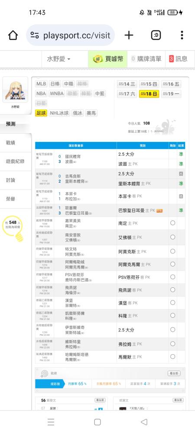Screen dimensions: 195x434
Task: Click the orange badge beside 巴黎聖日耳曼
Action: click(159, 211)
